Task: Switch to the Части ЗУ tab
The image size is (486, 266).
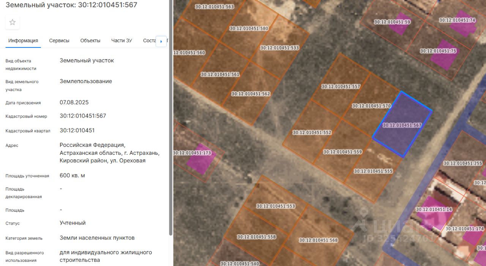Action: click(121, 41)
